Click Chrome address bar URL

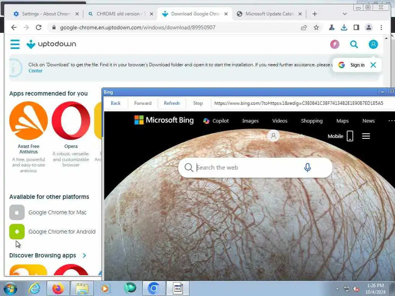pos(138,27)
